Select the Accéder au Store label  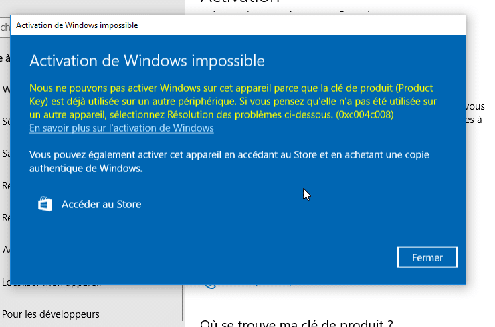point(101,204)
